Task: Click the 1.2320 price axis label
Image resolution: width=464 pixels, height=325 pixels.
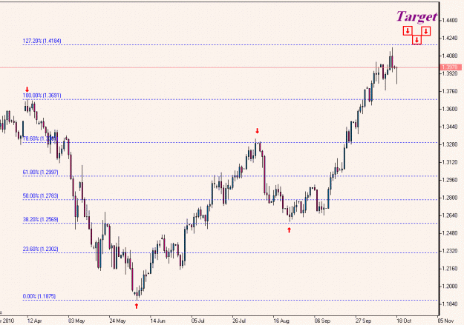Action: (450, 251)
